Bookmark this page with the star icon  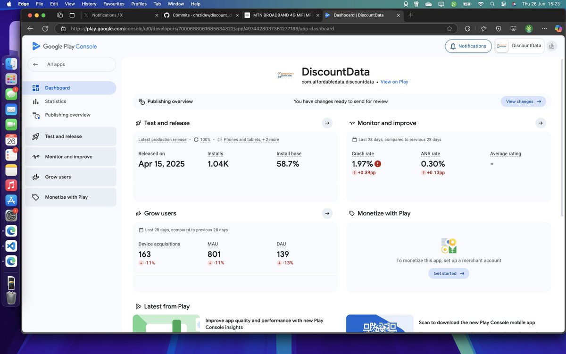point(449,28)
